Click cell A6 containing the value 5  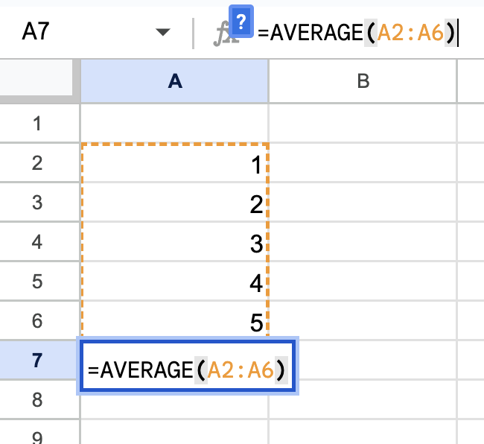[x=174, y=321]
